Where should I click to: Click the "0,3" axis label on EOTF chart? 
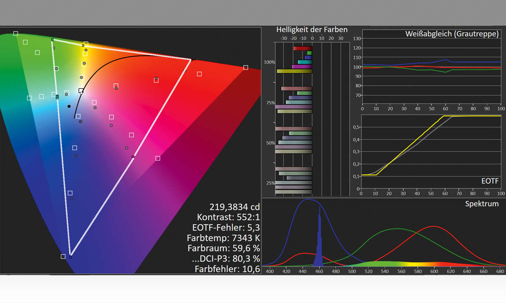point(357,151)
